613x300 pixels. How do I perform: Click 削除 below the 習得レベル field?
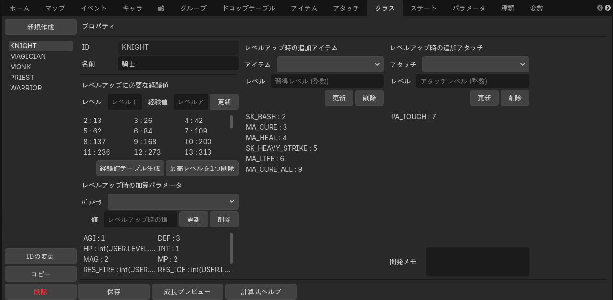coord(370,98)
